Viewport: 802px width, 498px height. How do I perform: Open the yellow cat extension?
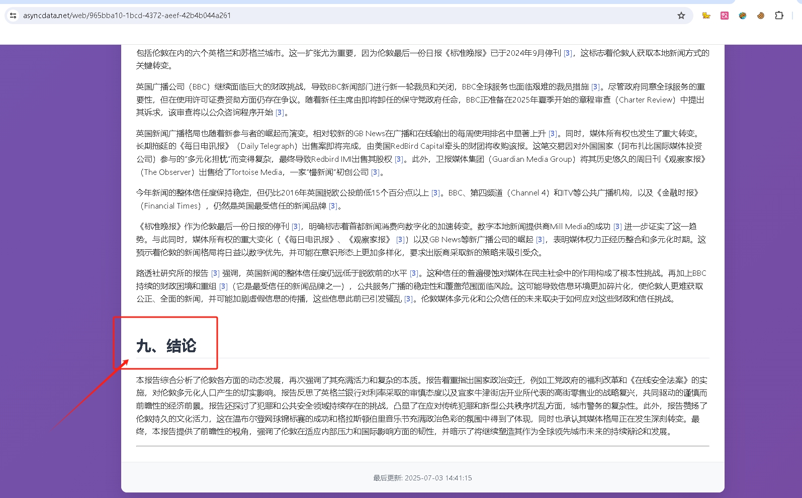(x=706, y=16)
